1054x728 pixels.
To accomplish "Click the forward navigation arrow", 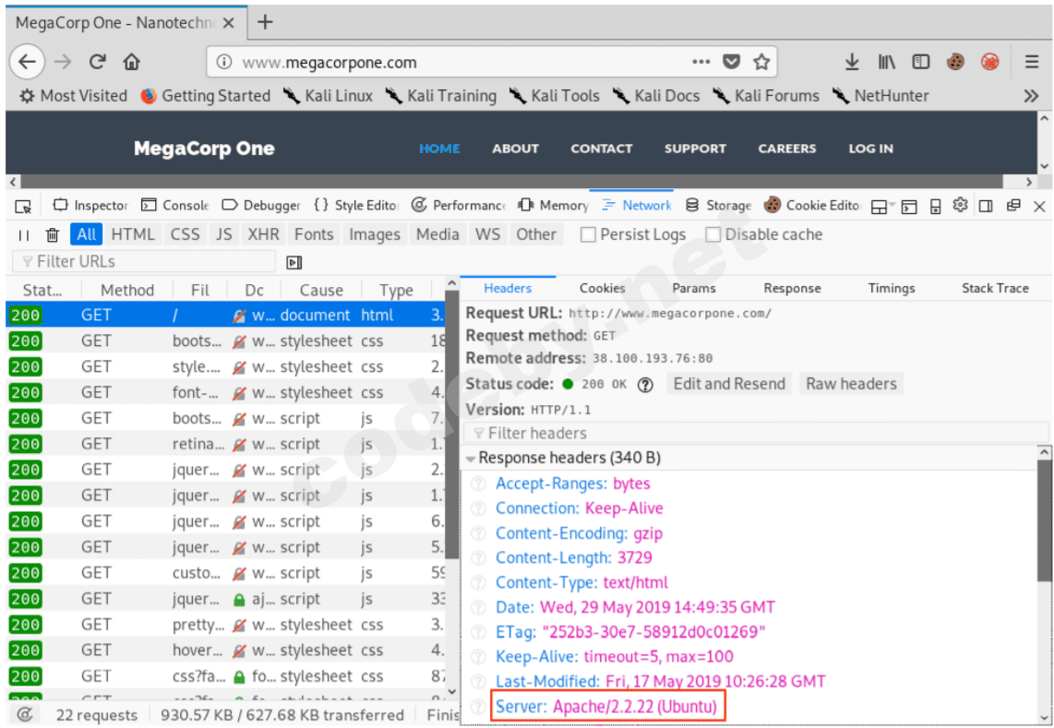I will click(63, 62).
